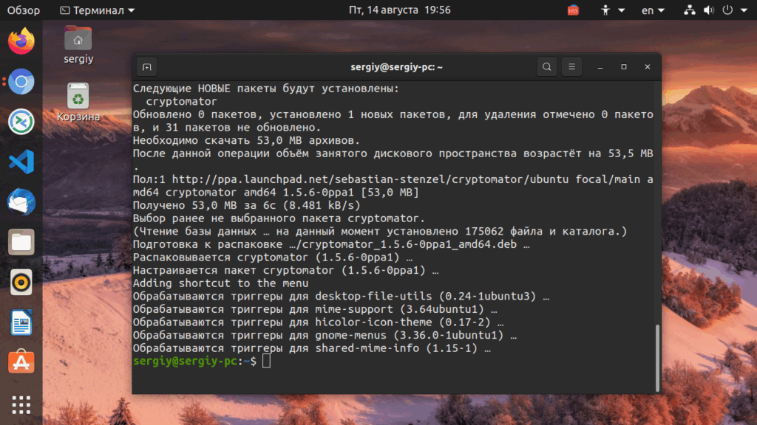The image size is (757, 425).
Task: Maximize the terminal window
Action: coord(624,67)
